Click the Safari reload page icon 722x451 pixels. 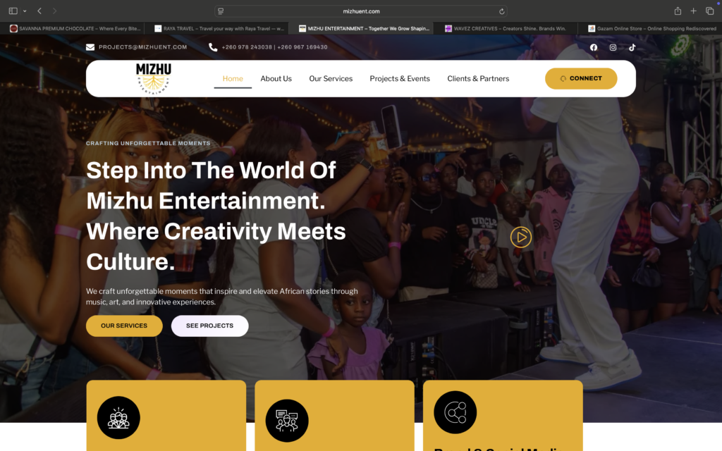(501, 11)
